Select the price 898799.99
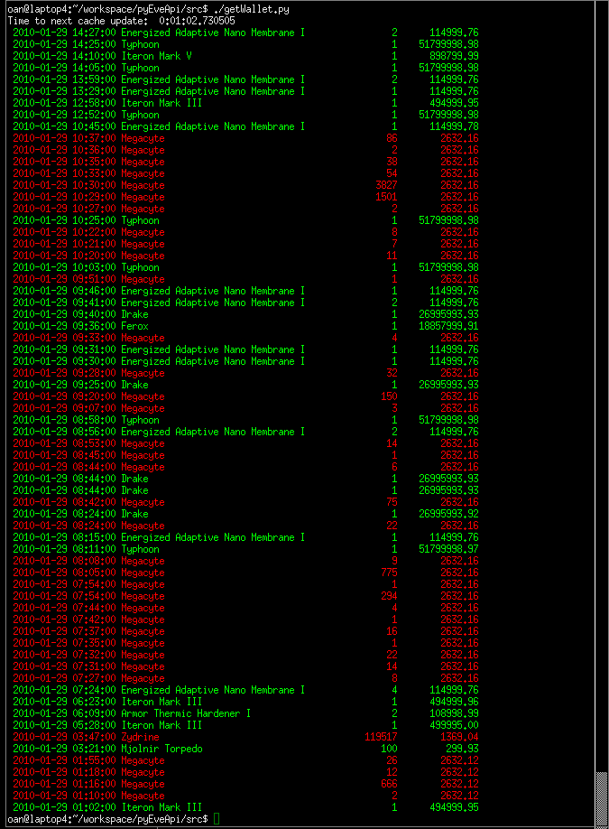The height and width of the screenshot is (829, 609). [454, 56]
